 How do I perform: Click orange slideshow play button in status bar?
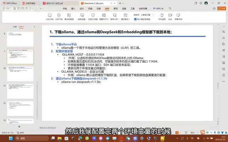tap(177, 133)
